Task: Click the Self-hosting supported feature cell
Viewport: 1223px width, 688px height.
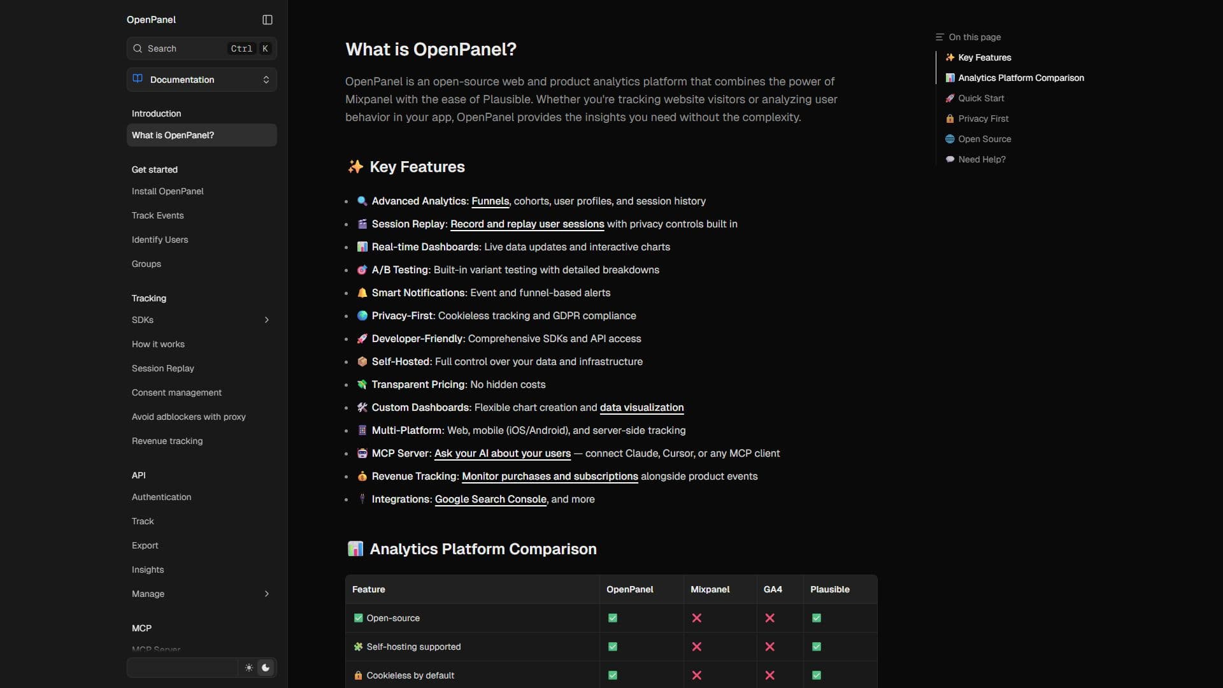Action: [472, 647]
